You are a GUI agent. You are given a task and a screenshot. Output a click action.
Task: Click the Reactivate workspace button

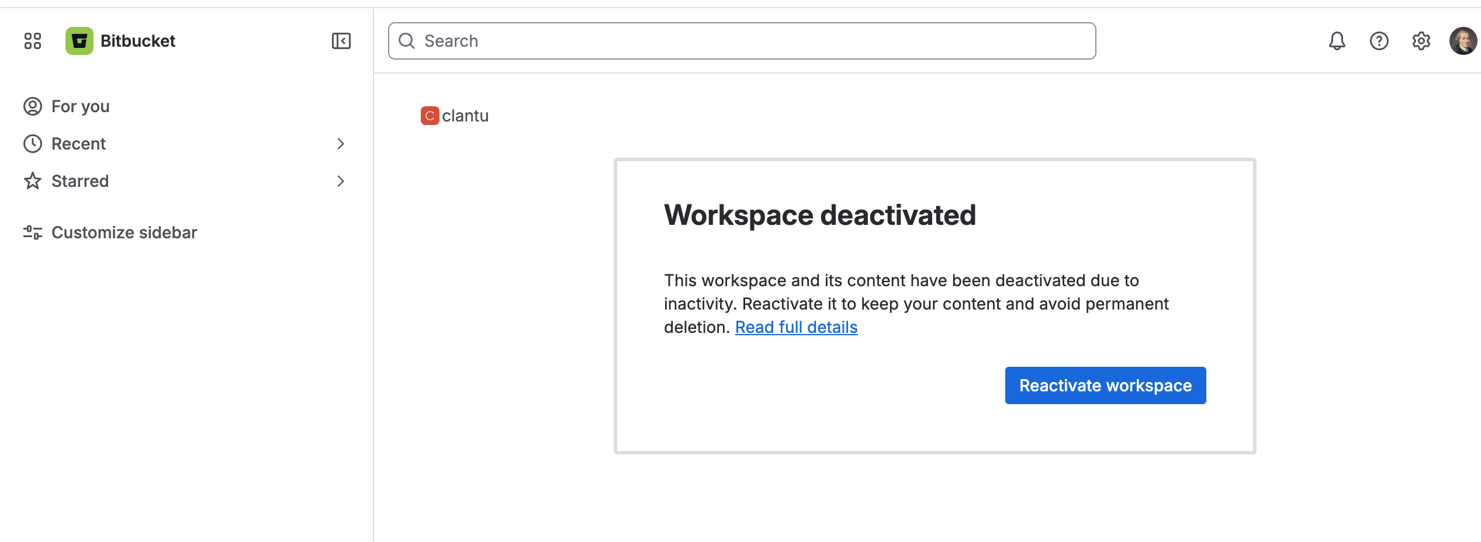point(1106,385)
